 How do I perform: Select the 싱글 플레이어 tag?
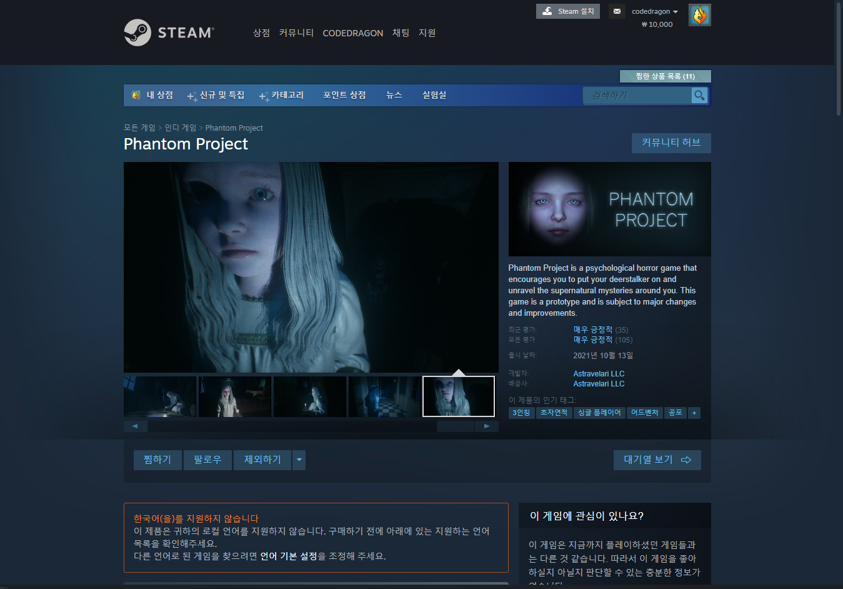pos(599,413)
